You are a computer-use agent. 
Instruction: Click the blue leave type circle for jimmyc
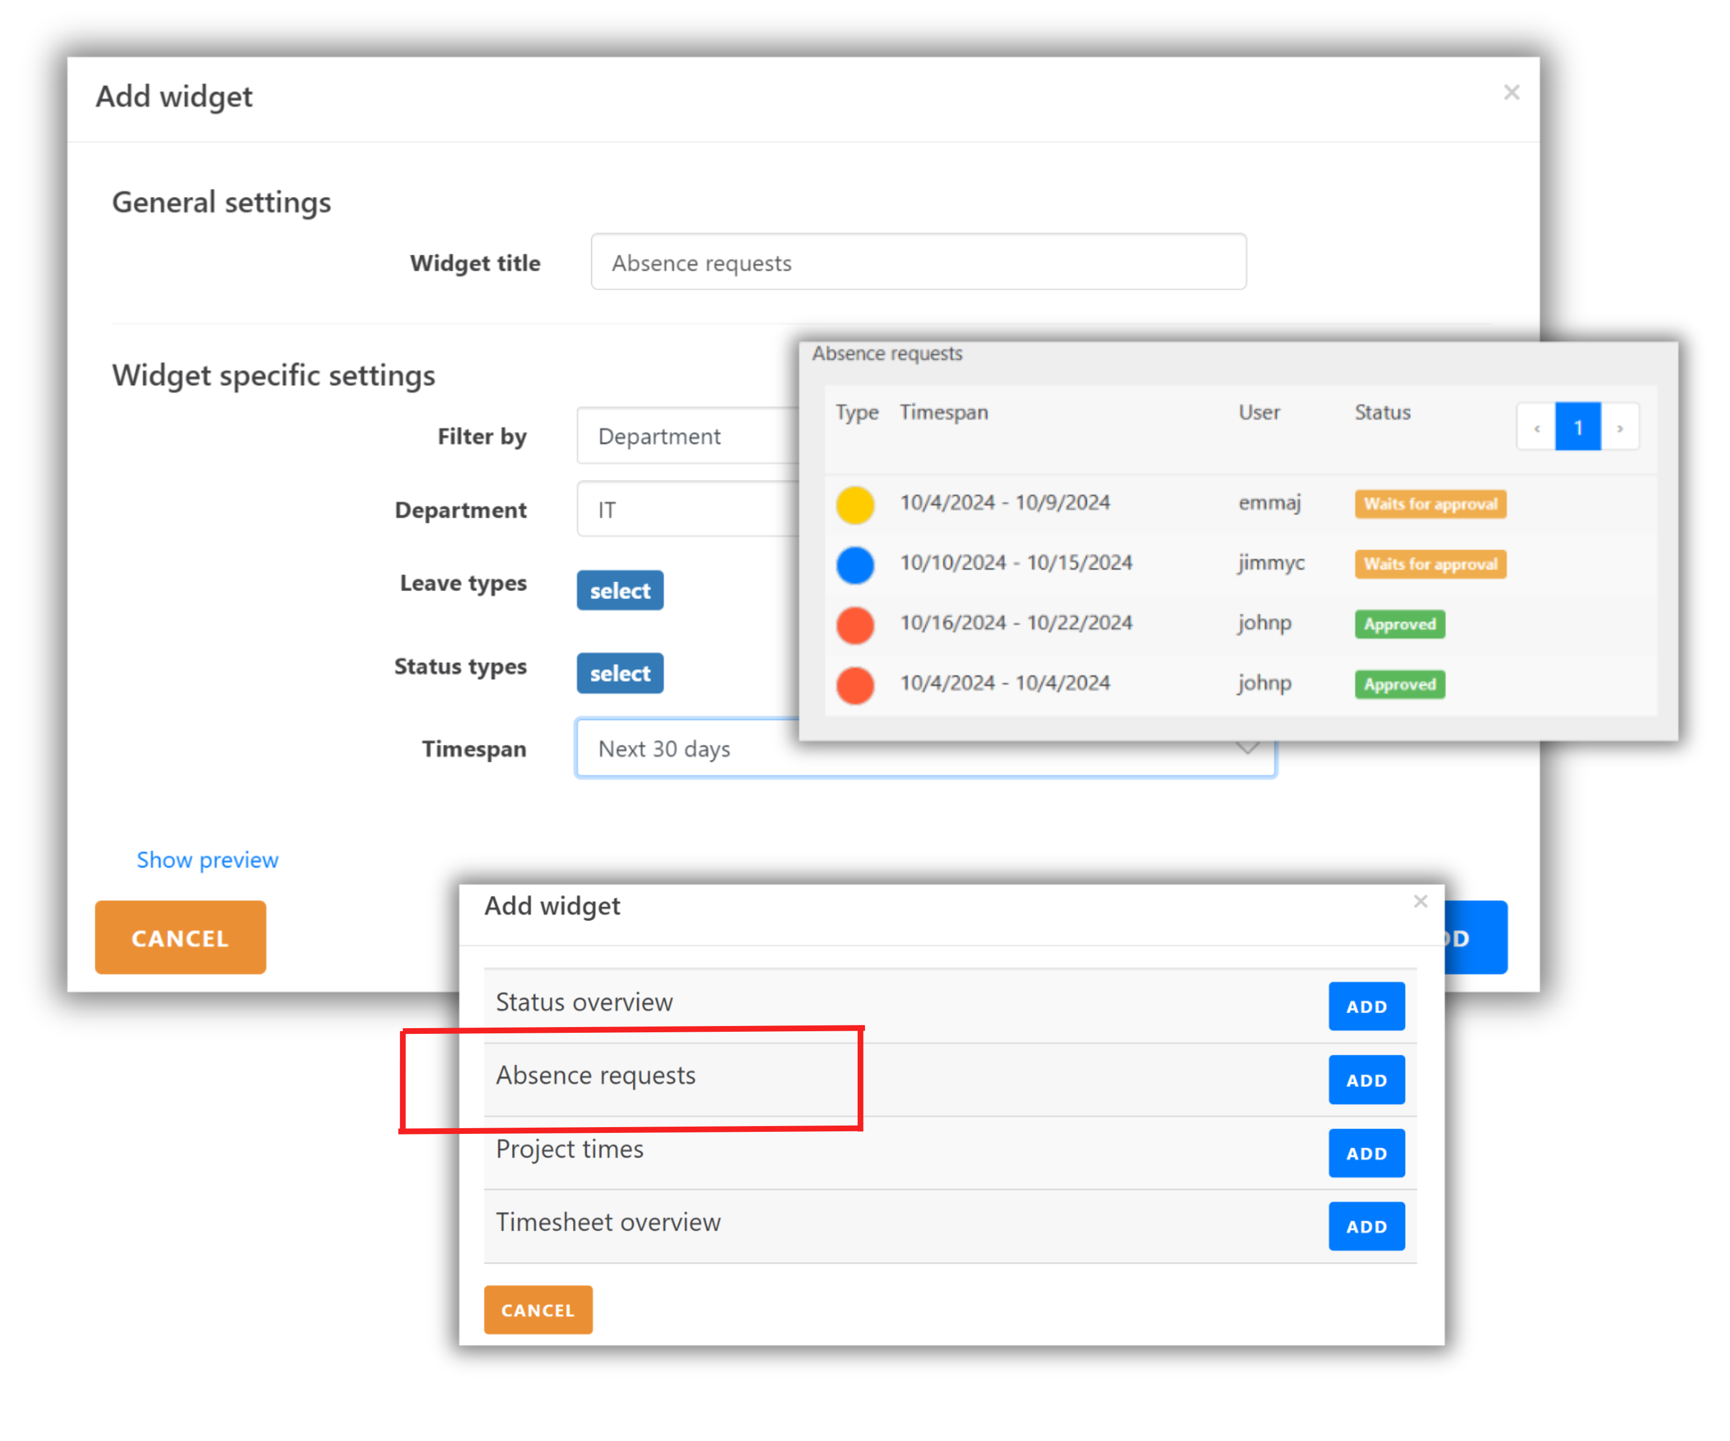coord(855,566)
